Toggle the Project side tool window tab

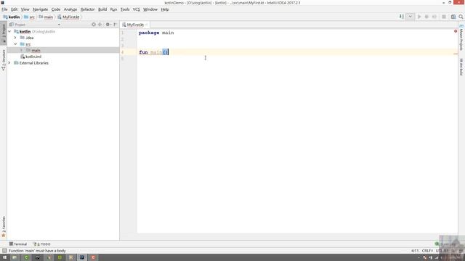click(4, 33)
